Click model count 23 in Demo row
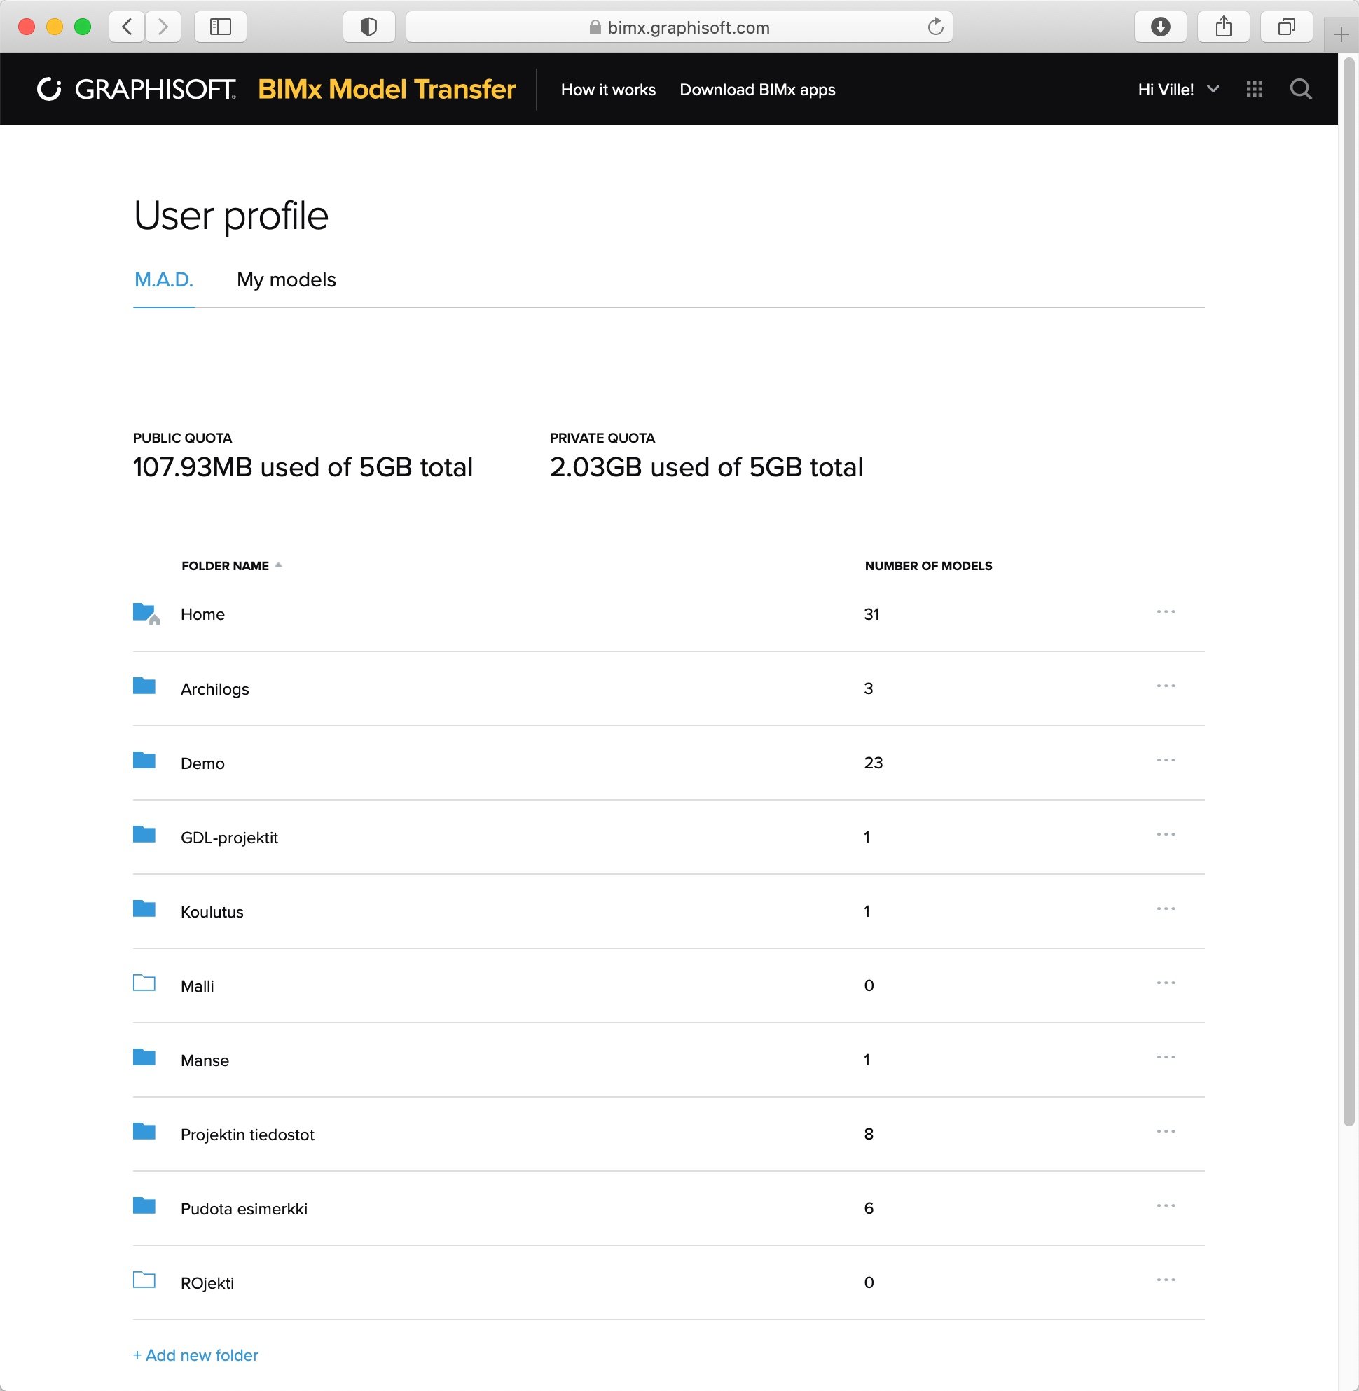 click(x=873, y=763)
